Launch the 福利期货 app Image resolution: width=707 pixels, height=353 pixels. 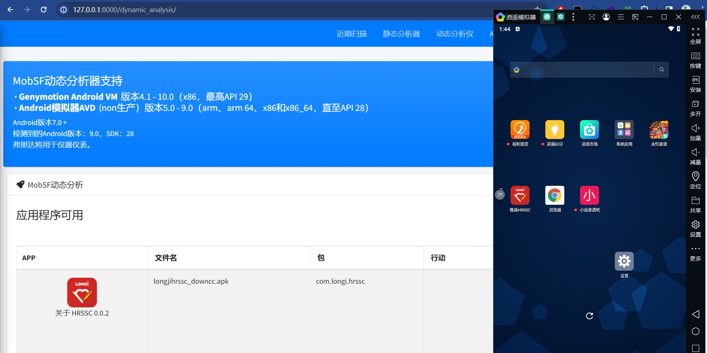pyautogui.click(x=520, y=133)
